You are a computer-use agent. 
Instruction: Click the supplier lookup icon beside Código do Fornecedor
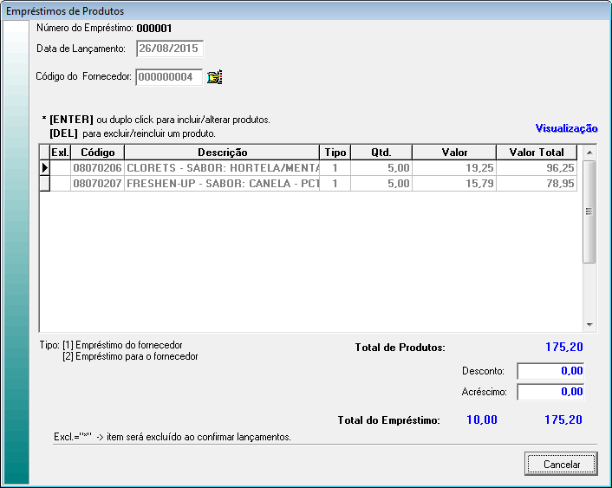215,77
